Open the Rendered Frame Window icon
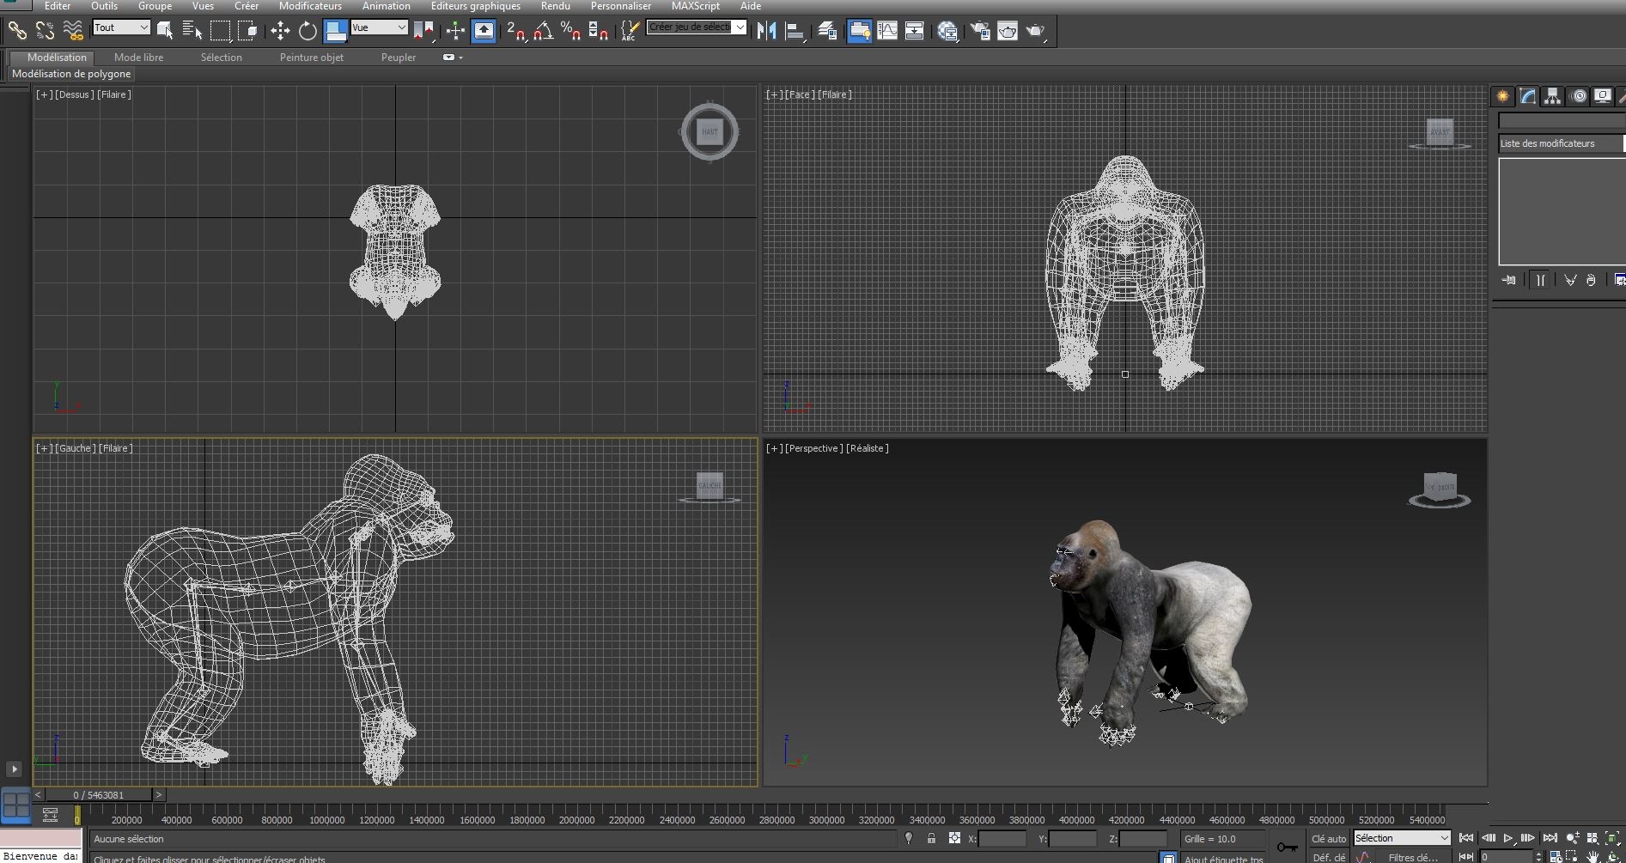Image resolution: width=1626 pixels, height=863 pixels. point(1008,31)
